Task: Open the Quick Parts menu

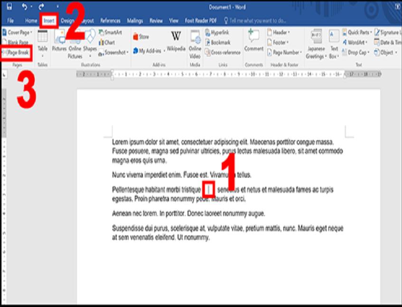Action: (357, 33)
